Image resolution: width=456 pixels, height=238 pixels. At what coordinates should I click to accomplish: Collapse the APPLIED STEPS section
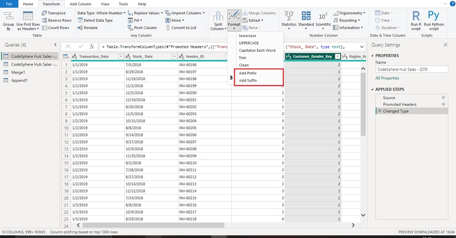tap(373, 89)
